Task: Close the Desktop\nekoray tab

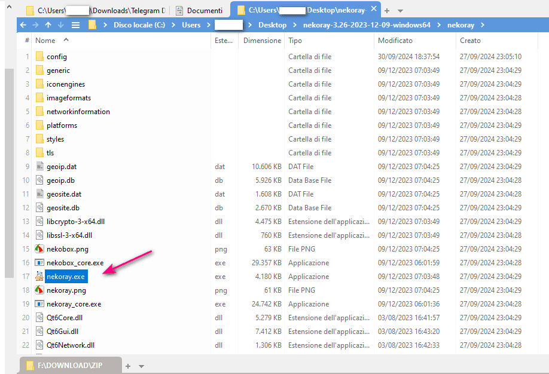Action: coord(374,8)
